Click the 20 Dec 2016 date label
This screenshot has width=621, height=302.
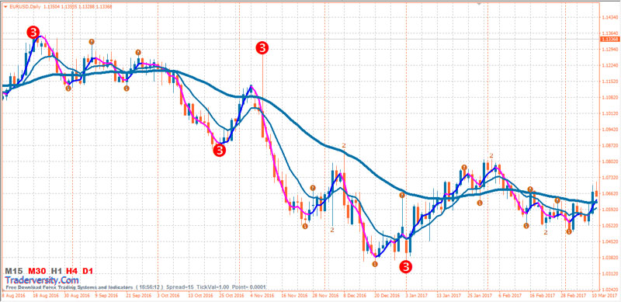click(387, 295)
